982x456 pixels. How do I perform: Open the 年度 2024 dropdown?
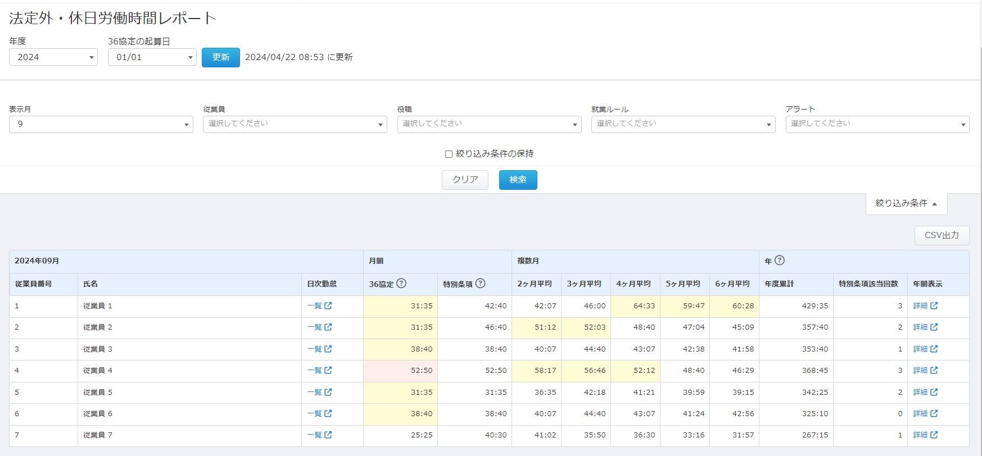[53, 57]
